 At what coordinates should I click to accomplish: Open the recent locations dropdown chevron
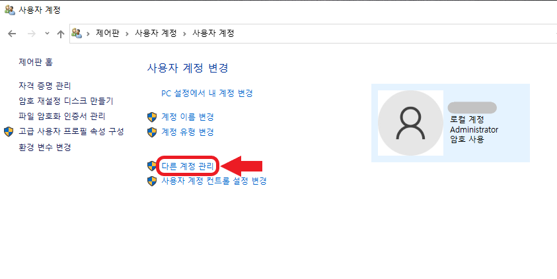click(x=47, y=34)
